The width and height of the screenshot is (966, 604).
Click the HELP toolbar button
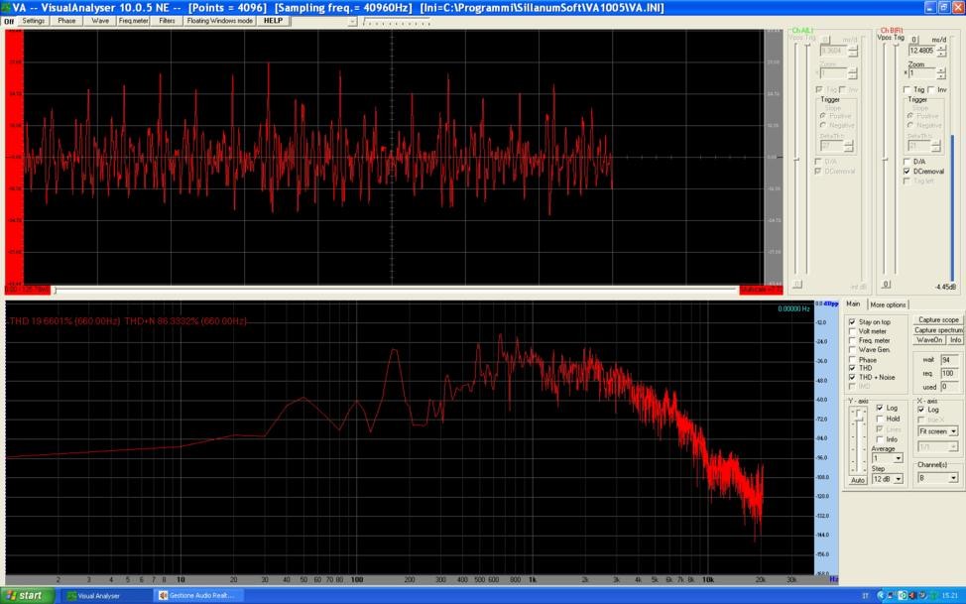click(273, 21)
